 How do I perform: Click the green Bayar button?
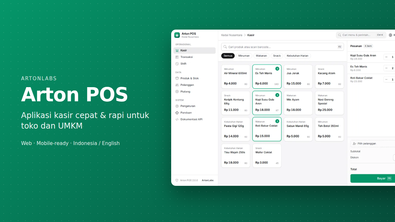click(x=373, y=178)
